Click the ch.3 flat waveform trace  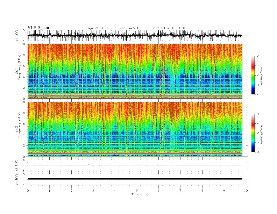coord(135,165)
